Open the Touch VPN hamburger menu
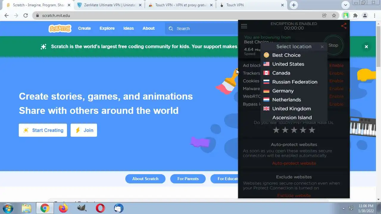381x214 pixels. (x=244, y=26)
